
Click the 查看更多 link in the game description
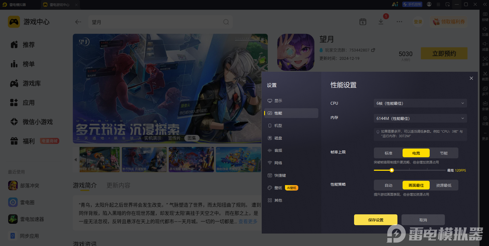pos(248,221)
